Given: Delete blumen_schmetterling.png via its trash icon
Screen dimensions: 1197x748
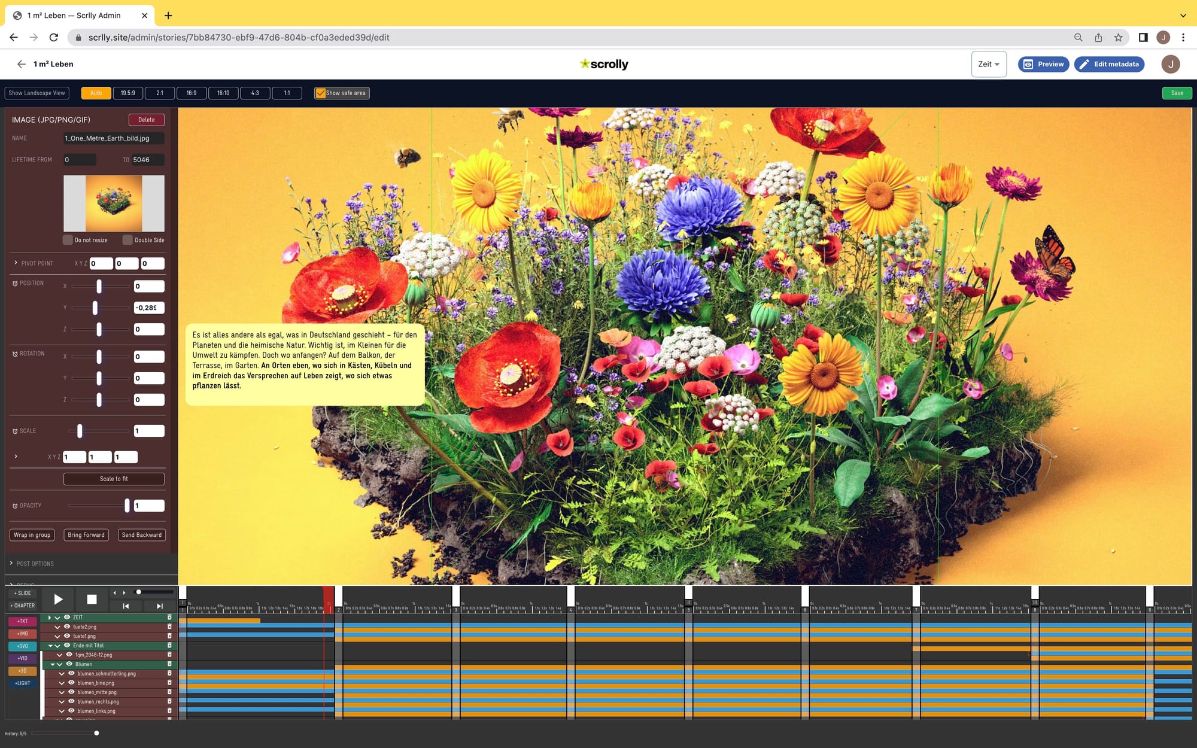Looking at the screenshot, I should 169,673.
